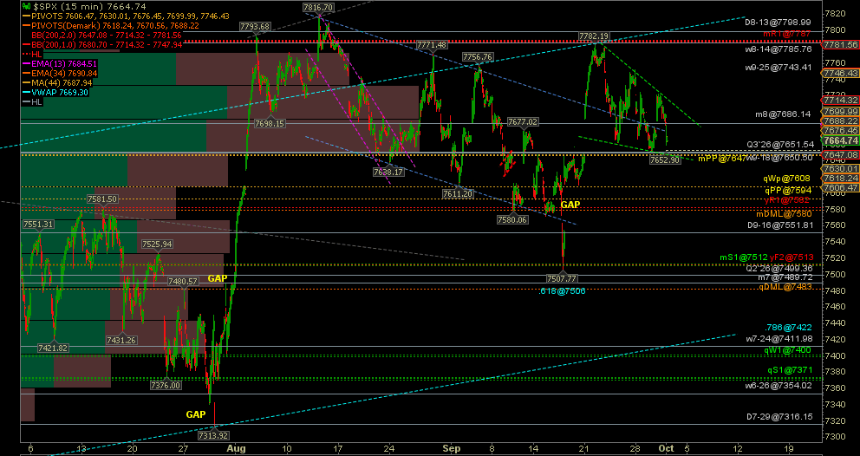Screen dimensions: 860x456
Task: Click the GAP label near 7580.06
Action: 570,204
